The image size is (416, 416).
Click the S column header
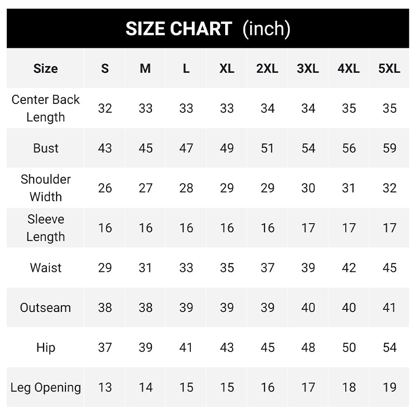pos(105,69)
